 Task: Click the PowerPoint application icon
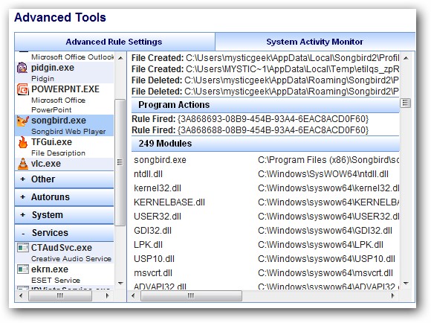tap(22, 90)
